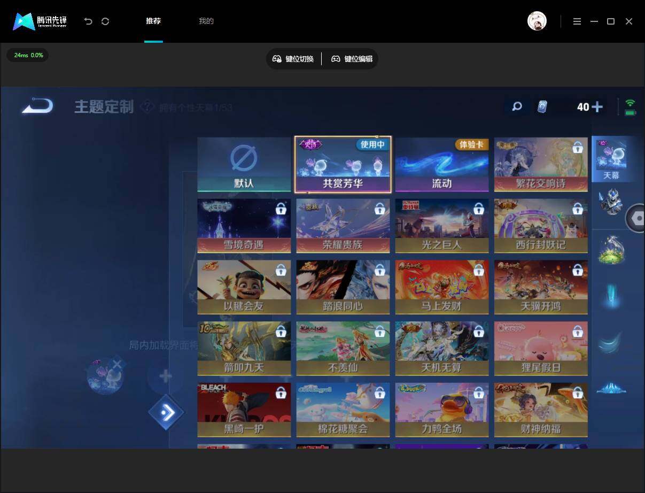The width and height of the screenshot is (645, 493).
Task: Select the 天骥开鸿 theme card
Action: (541, 287)
